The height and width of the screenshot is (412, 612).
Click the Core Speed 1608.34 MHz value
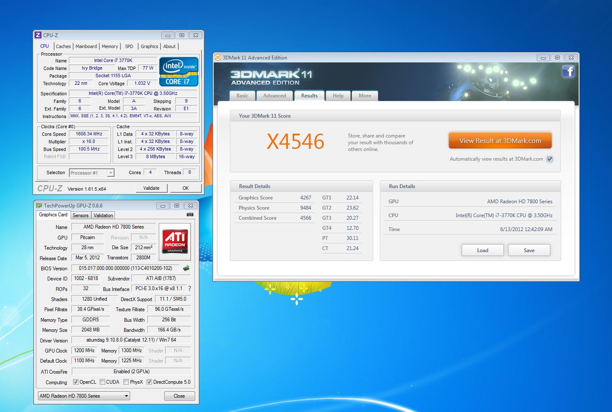tap(89, 134)
